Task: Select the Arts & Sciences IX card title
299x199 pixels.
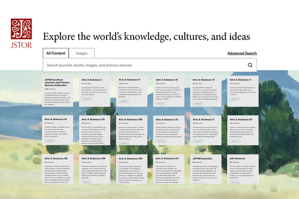Action: pos(167,120)
